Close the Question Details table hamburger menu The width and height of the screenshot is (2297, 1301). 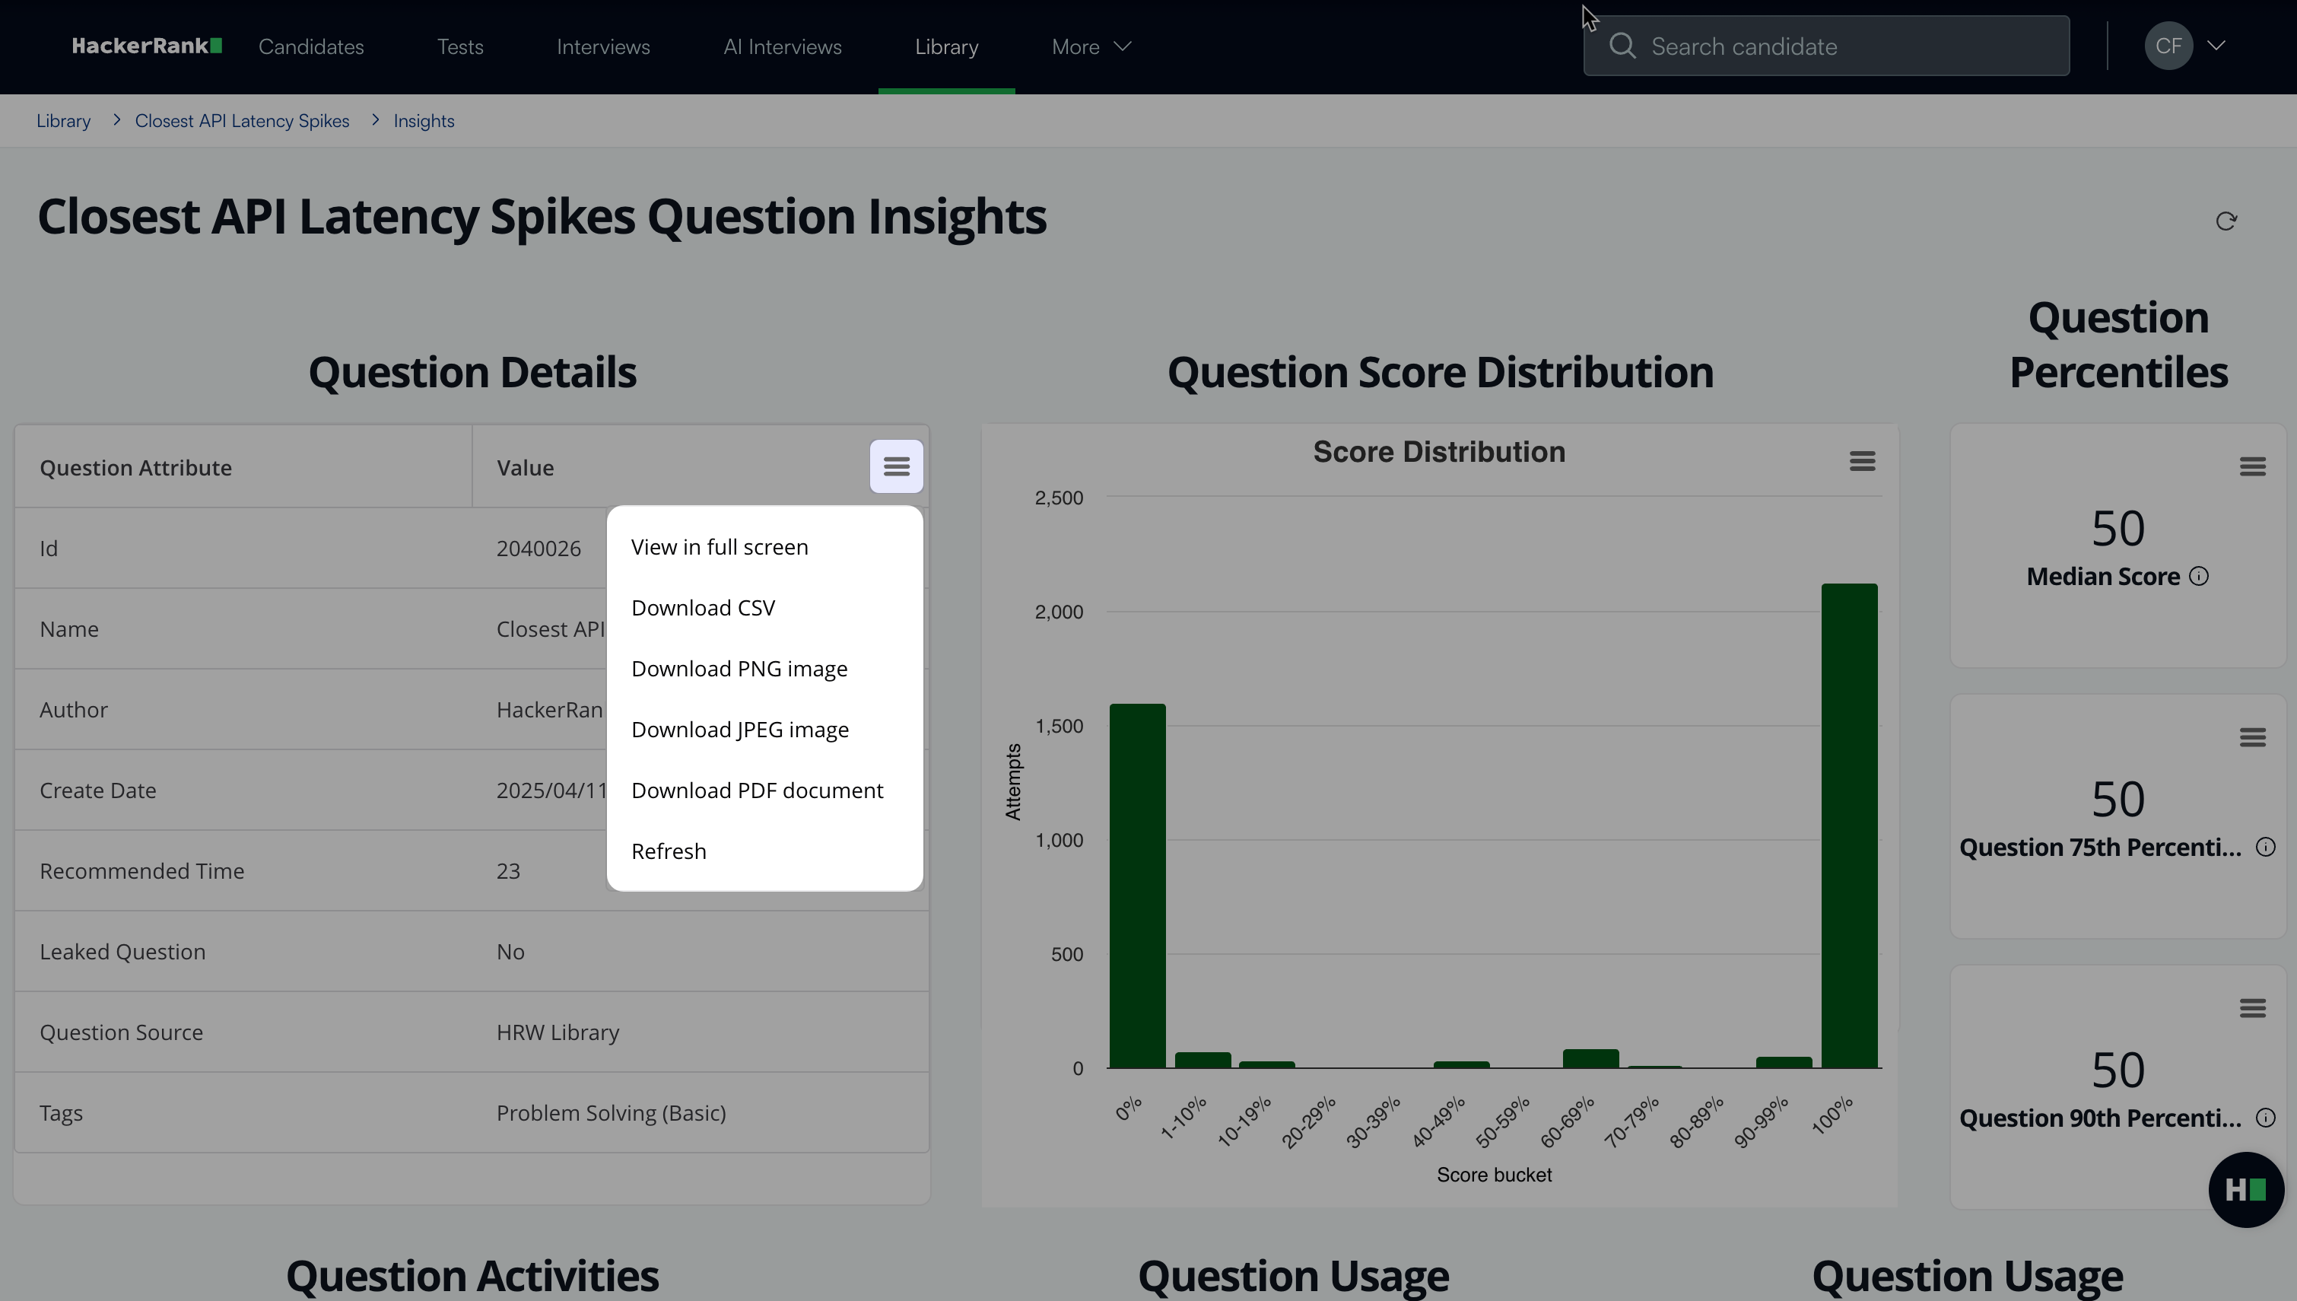point(896,466)
